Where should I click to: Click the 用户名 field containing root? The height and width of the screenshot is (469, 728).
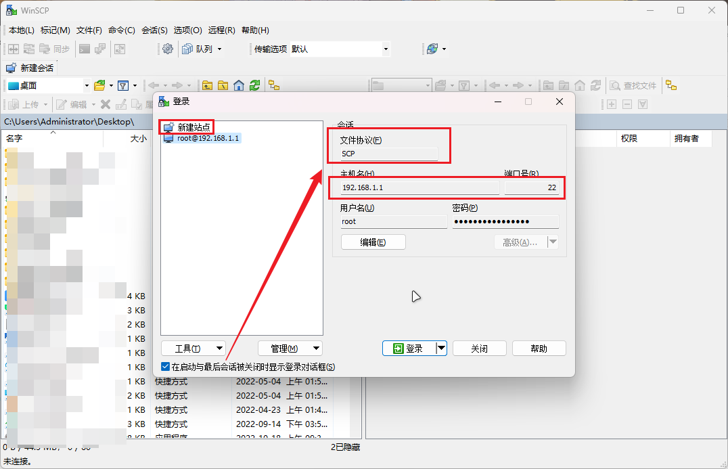(x=394, y=221)
